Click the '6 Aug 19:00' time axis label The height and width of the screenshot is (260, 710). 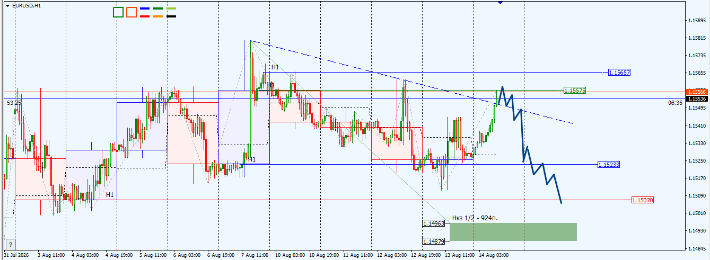(221, 255)
